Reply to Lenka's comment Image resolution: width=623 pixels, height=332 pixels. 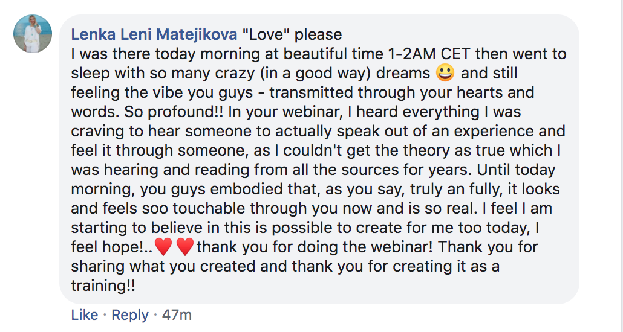[x=130, y=315]
